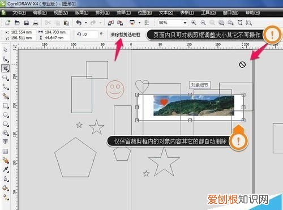Click the Import icon

[x=111, y=23]
